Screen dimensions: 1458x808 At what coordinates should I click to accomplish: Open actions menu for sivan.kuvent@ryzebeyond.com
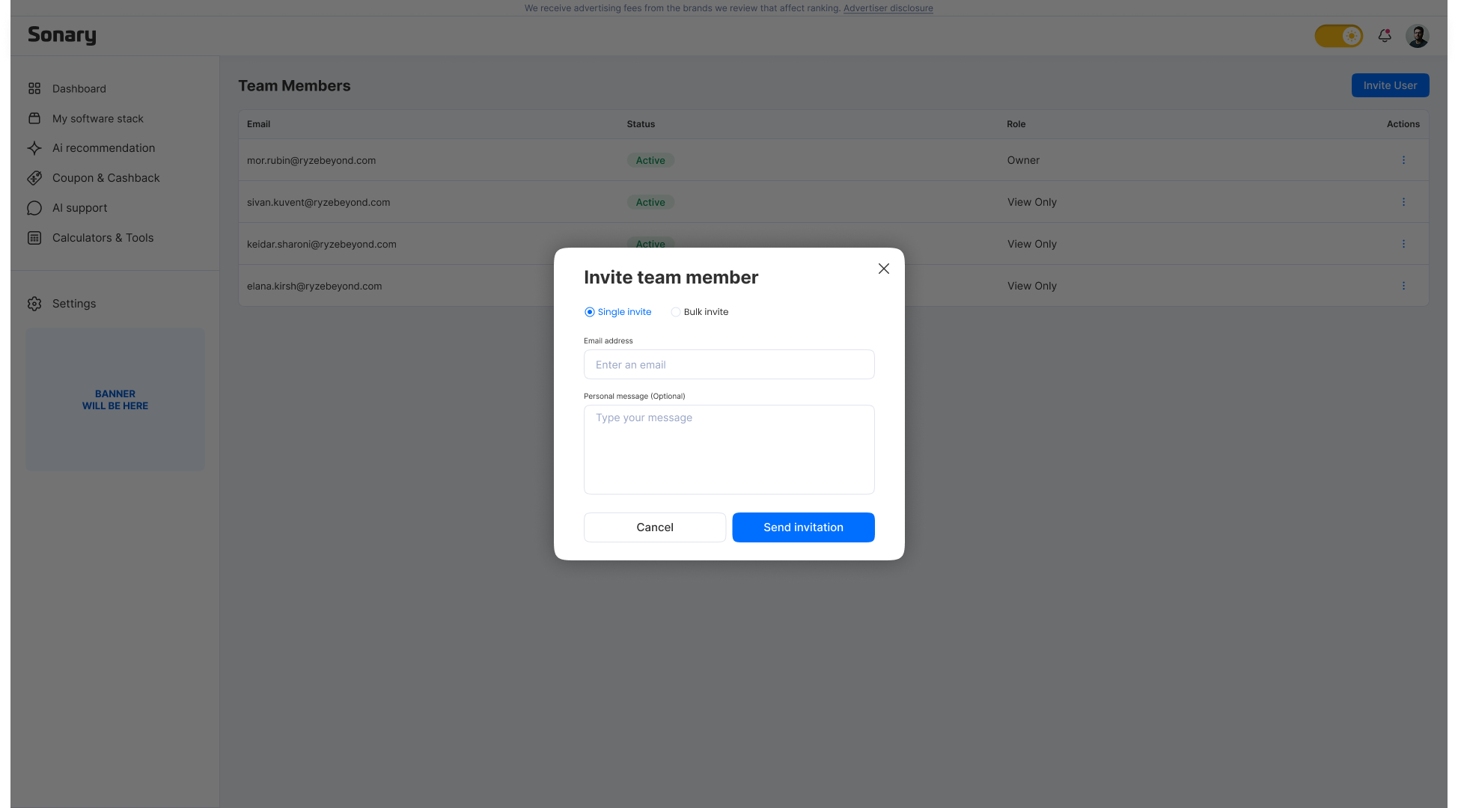point(1403,202)
